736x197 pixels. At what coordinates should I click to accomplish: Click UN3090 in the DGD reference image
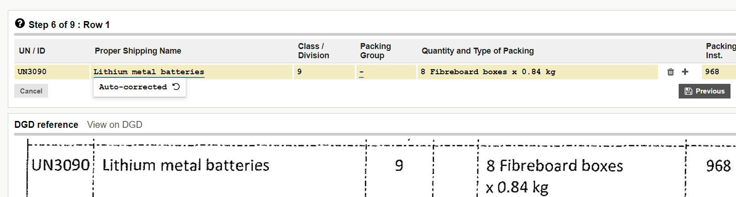coord(61,165)
